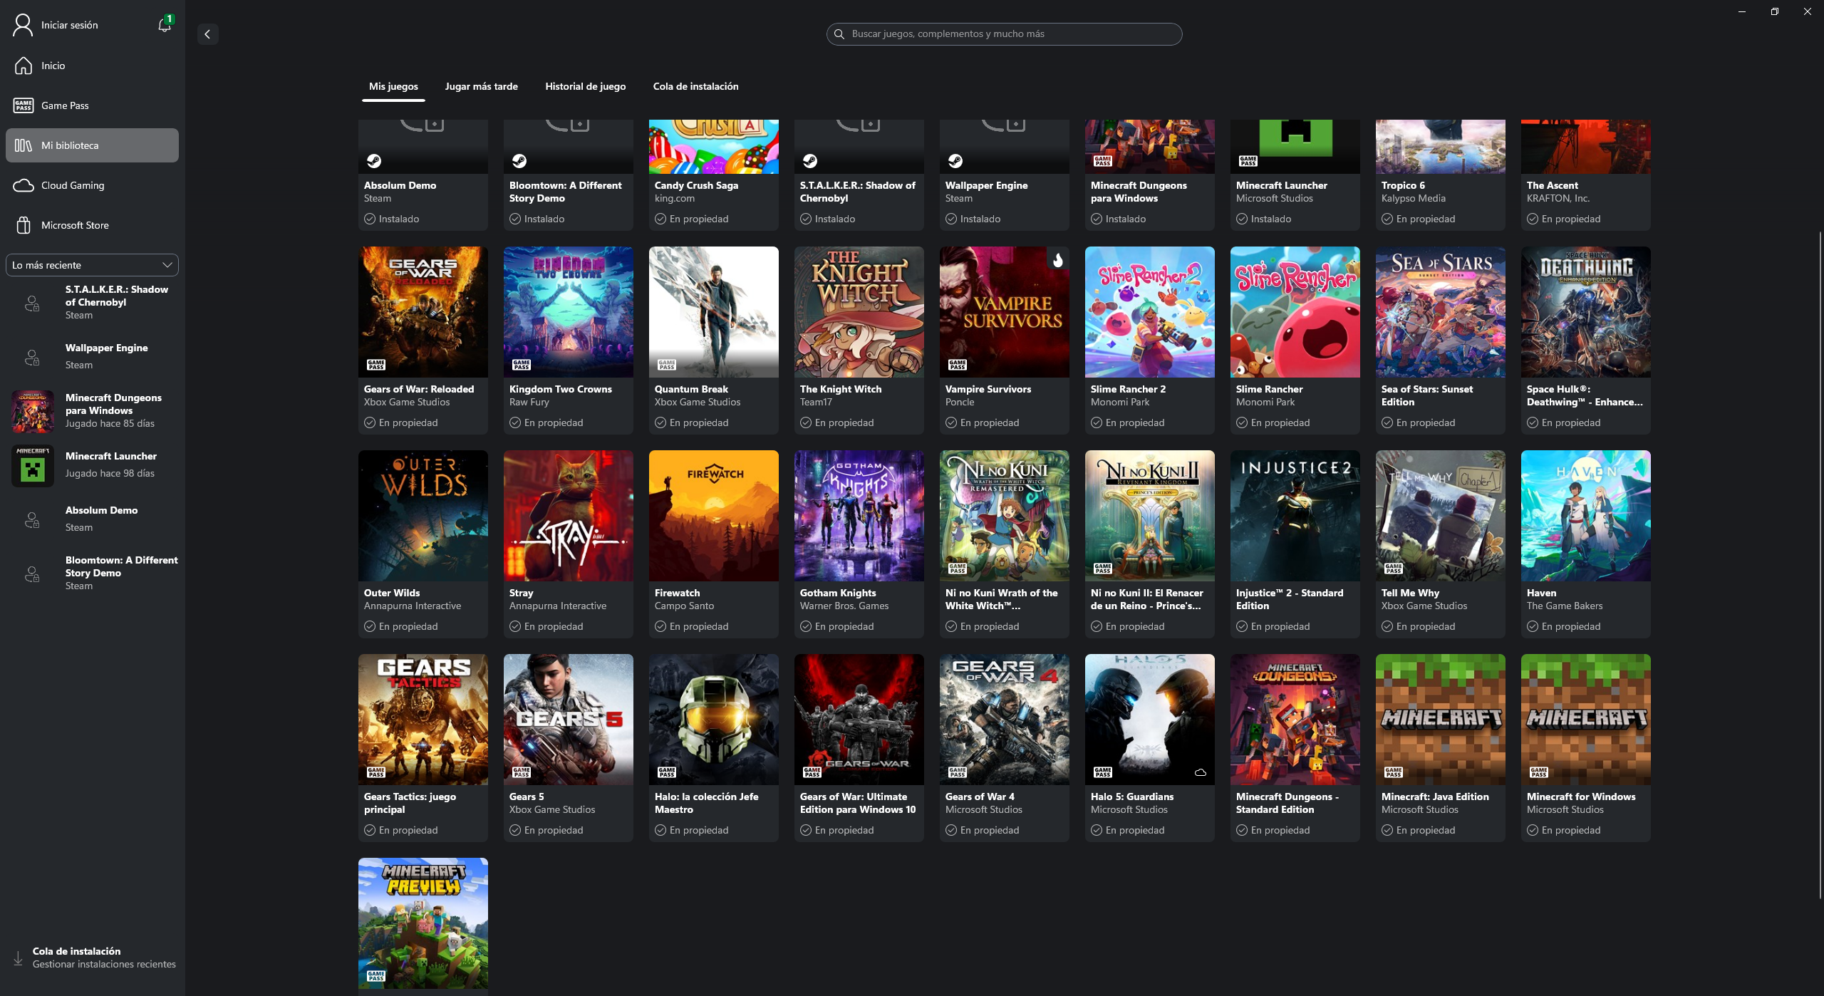Click Game Pass badge on Minecraft Launcher card
This screenshot has height=996, width=1824.
coord(1248,162)
